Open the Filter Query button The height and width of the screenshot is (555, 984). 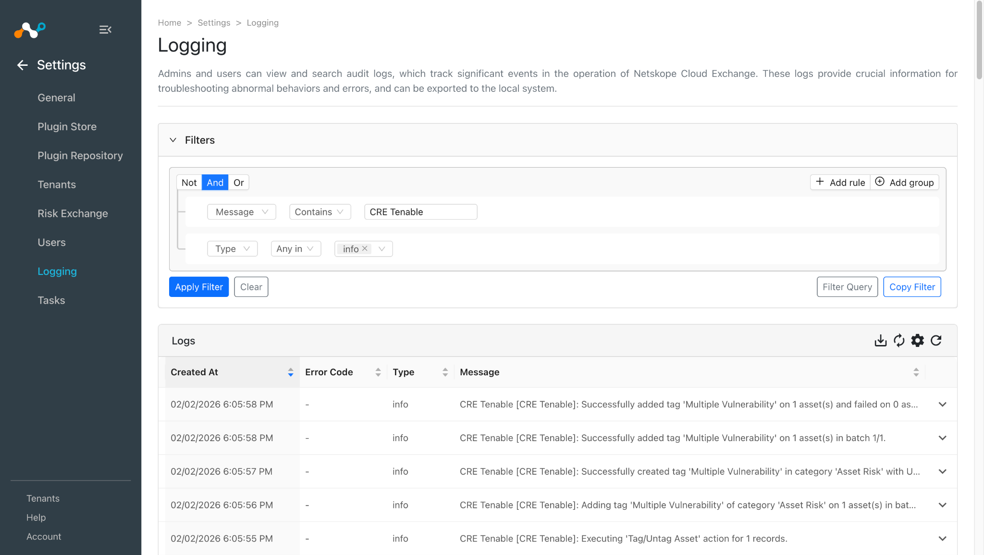(x=847, y=287)
